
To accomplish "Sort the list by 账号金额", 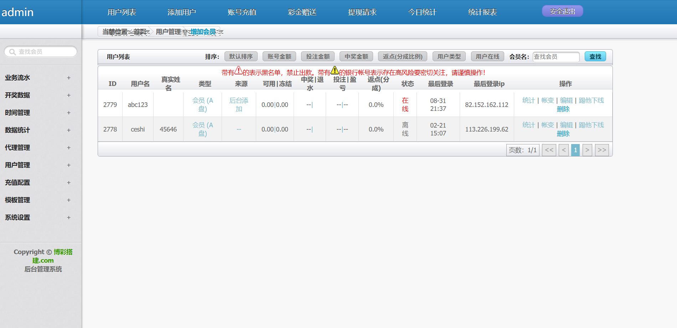I will click(x=279, y=57).
